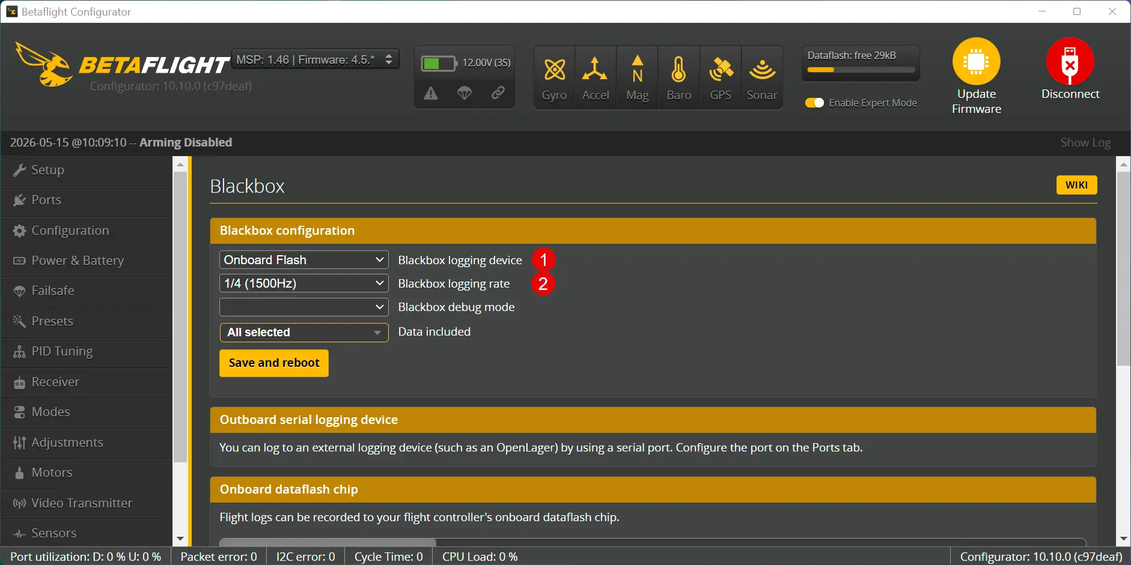The width and height of the screenshot is (1131, 565).
Task: Click the Dataflash free space progress bar
Action: [x=861, y=70]
